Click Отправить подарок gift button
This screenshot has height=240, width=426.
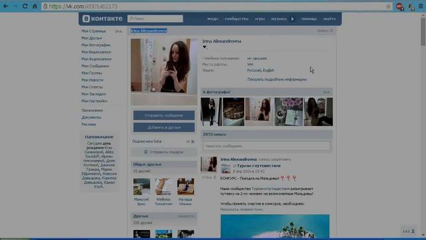click(164, 152)
